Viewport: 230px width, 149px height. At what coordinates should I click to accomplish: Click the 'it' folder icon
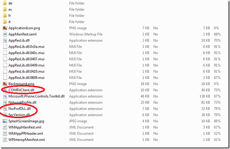coord(5,22)
